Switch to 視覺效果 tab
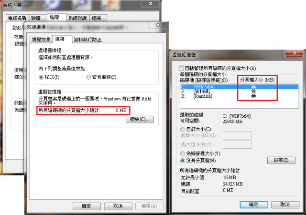This screenshot has height=215, width=306. [41, 40]
